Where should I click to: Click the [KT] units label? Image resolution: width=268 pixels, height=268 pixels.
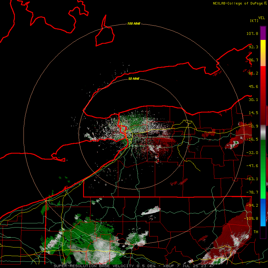(254, 21)
